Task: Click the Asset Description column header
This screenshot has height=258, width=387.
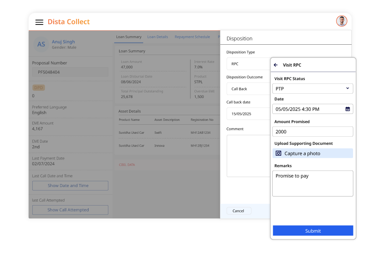Action: tap(167, 120)
